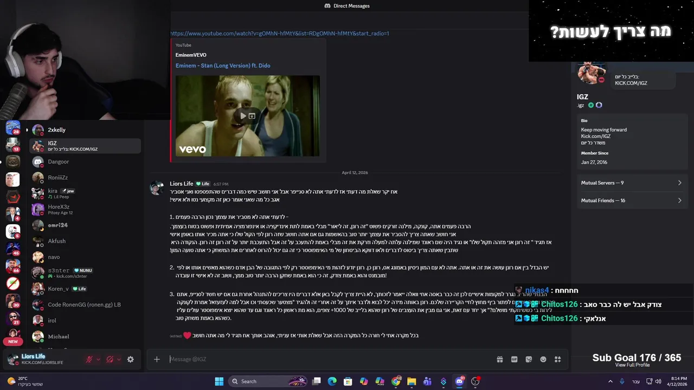Click Liors Life username in message
Screen dimensions: 694x390
pyautogui.click(x=182, y=184)
